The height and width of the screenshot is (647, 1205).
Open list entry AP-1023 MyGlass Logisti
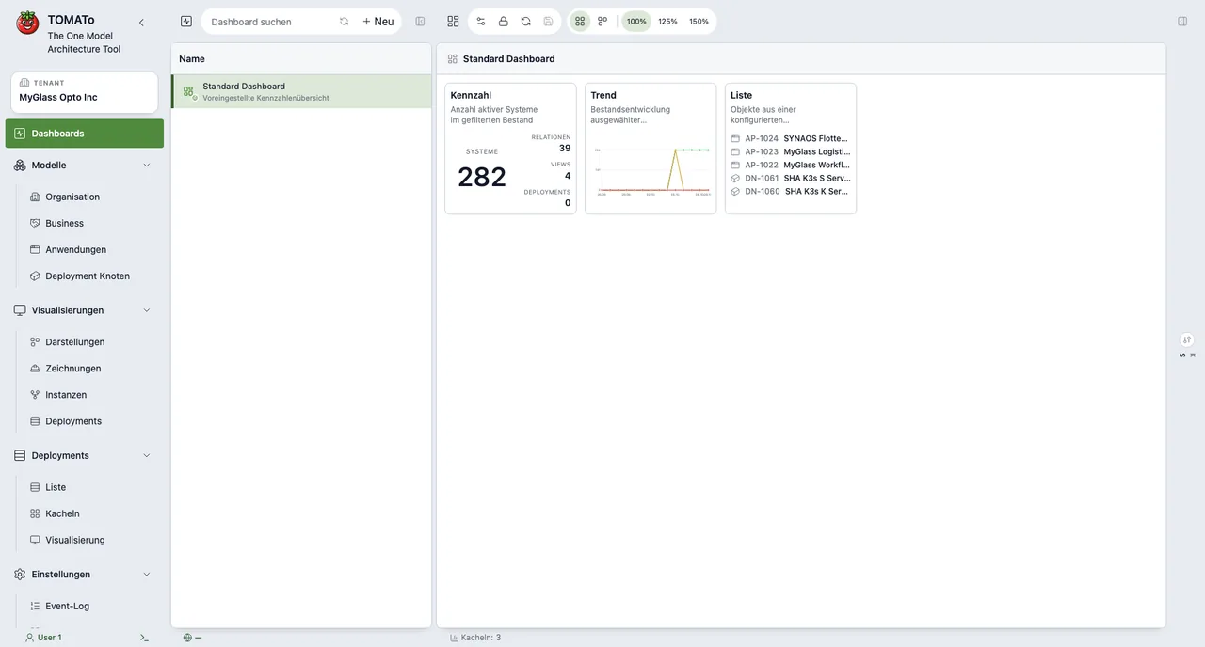tap(791, 151)
